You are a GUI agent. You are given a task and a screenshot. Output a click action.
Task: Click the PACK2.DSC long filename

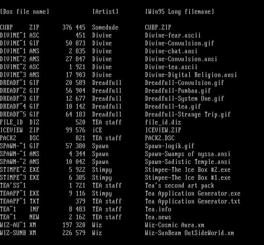click(159, 138)
